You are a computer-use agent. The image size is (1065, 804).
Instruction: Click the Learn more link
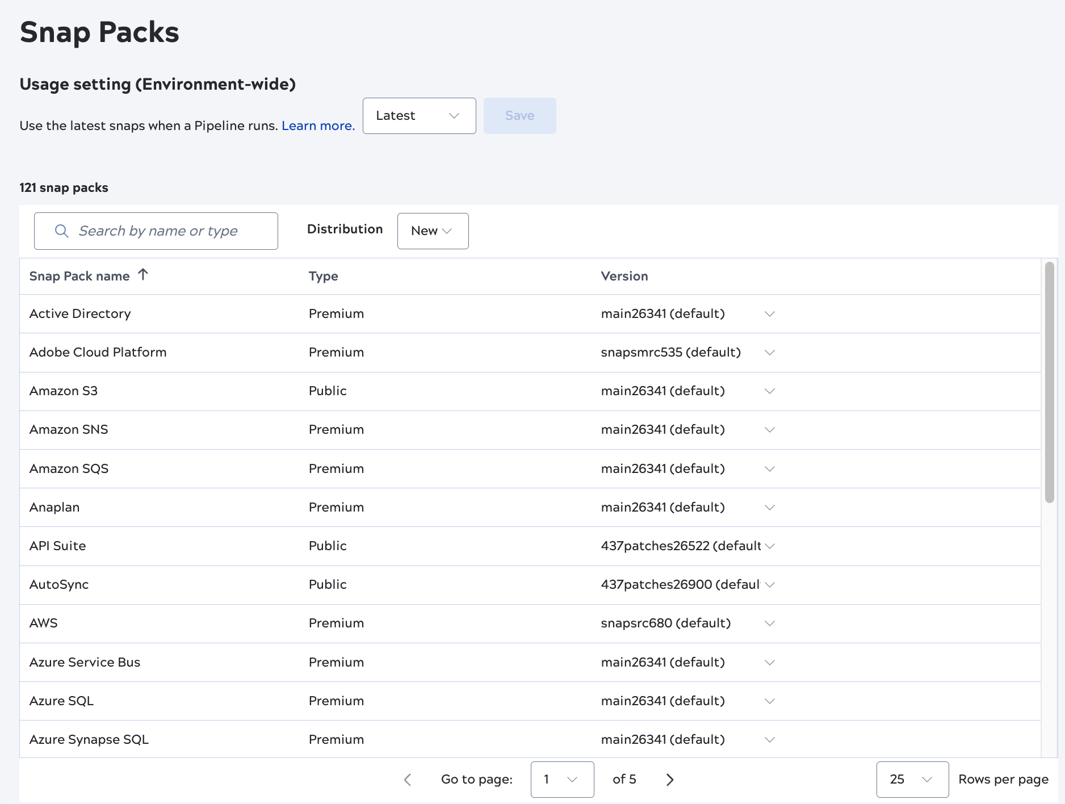317,125
